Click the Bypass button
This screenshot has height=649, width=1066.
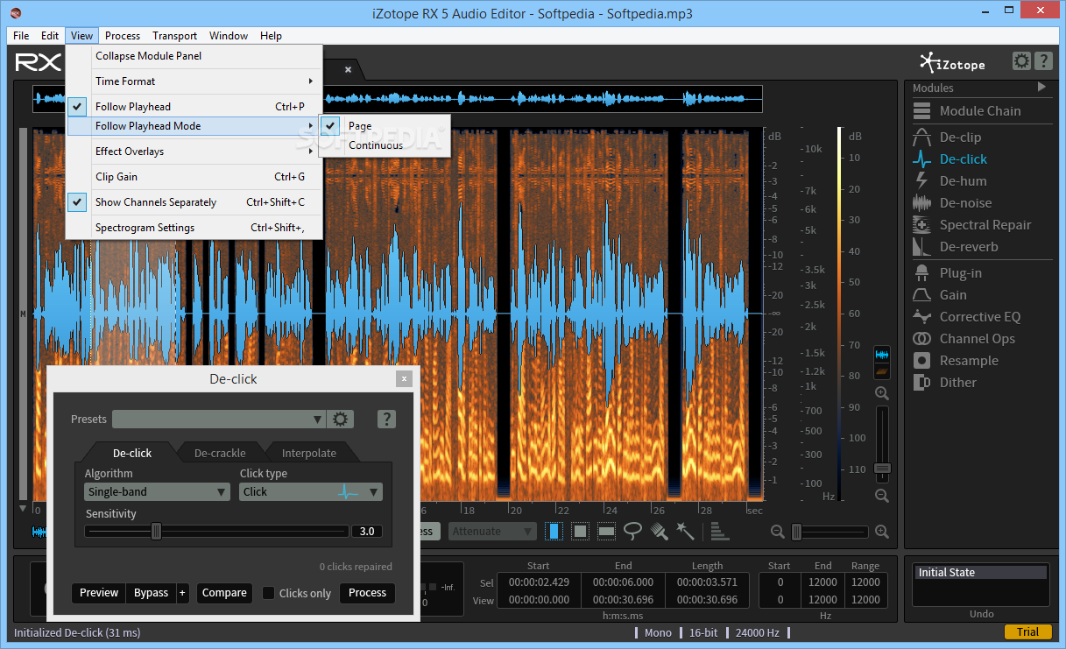coord(151,593)
